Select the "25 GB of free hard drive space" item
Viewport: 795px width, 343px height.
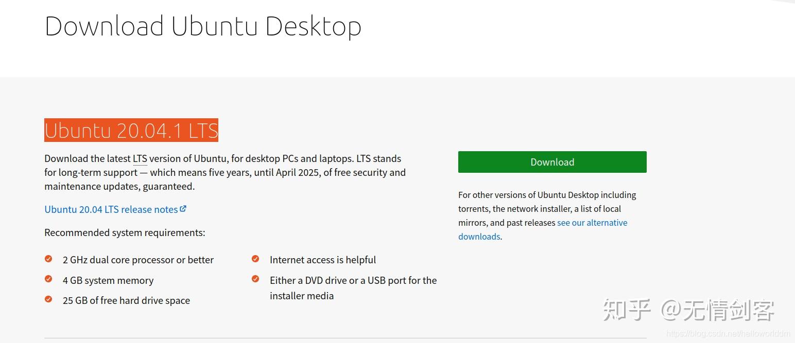point(126,300)
